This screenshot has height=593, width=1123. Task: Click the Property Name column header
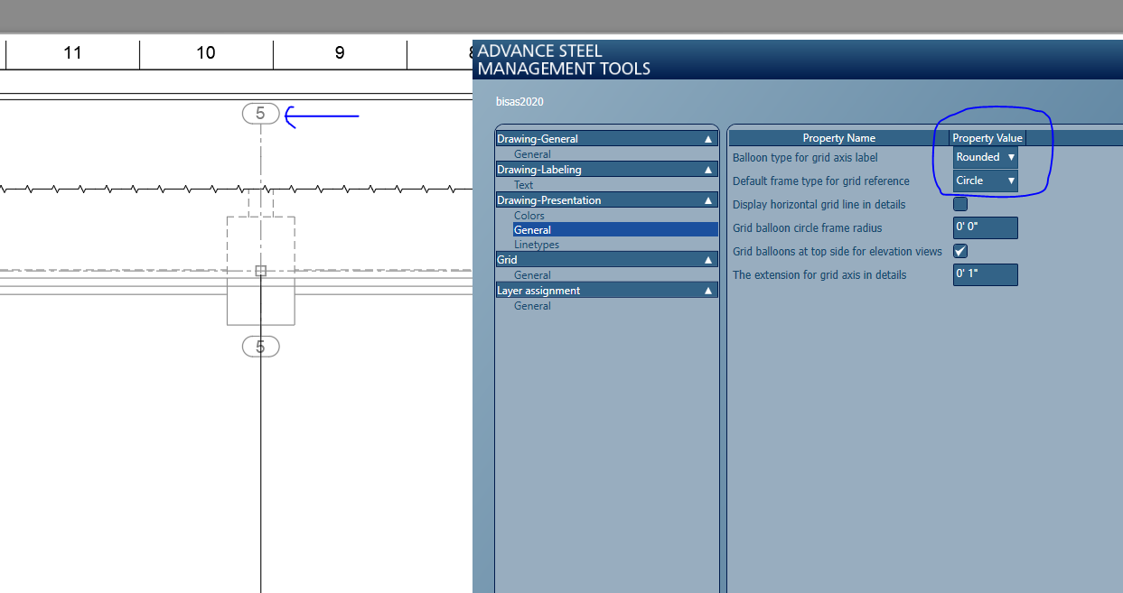[838, 137]
